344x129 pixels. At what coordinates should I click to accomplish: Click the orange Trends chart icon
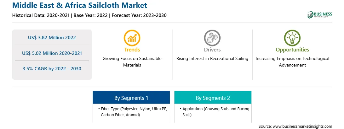coord(132,38)
